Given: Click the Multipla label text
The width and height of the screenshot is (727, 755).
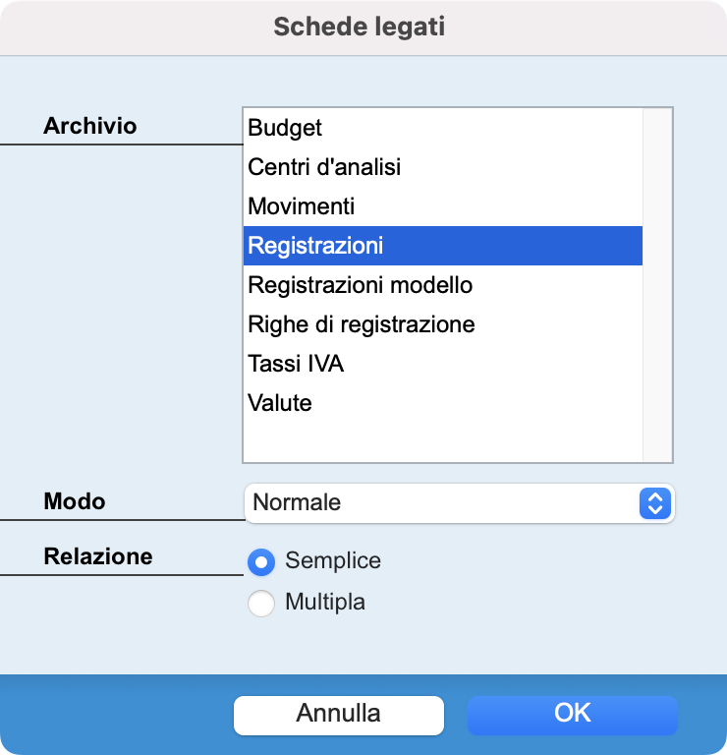Looking at the screenshot, I should coord(325,602).
